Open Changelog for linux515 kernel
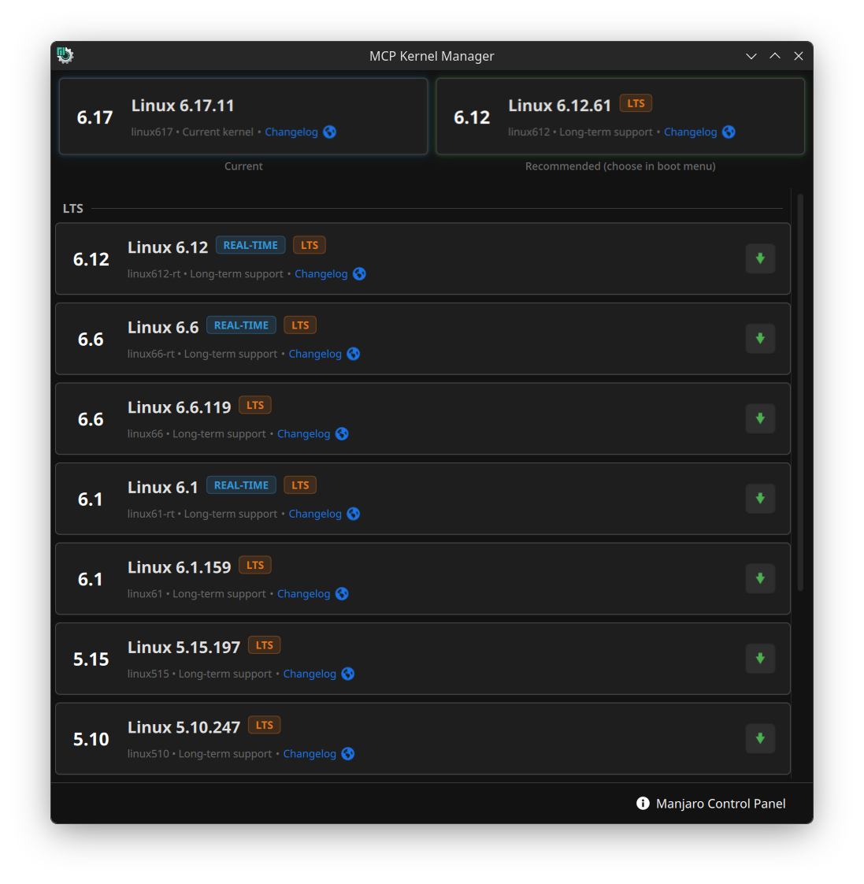864x884 pixels. coord(310,674)
